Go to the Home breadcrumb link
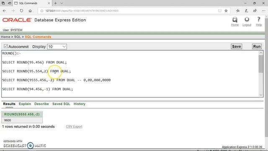 pos(5,37)
